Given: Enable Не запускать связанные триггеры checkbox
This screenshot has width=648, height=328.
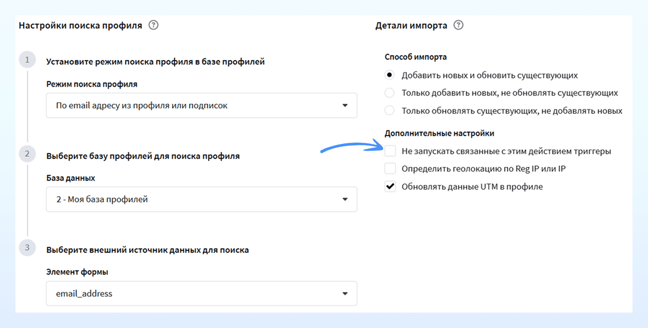Looking at the screenshot, I should [390, 151].
